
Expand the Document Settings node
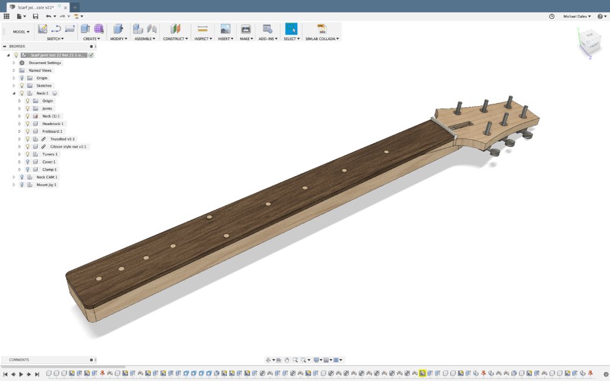coord(14,63)
